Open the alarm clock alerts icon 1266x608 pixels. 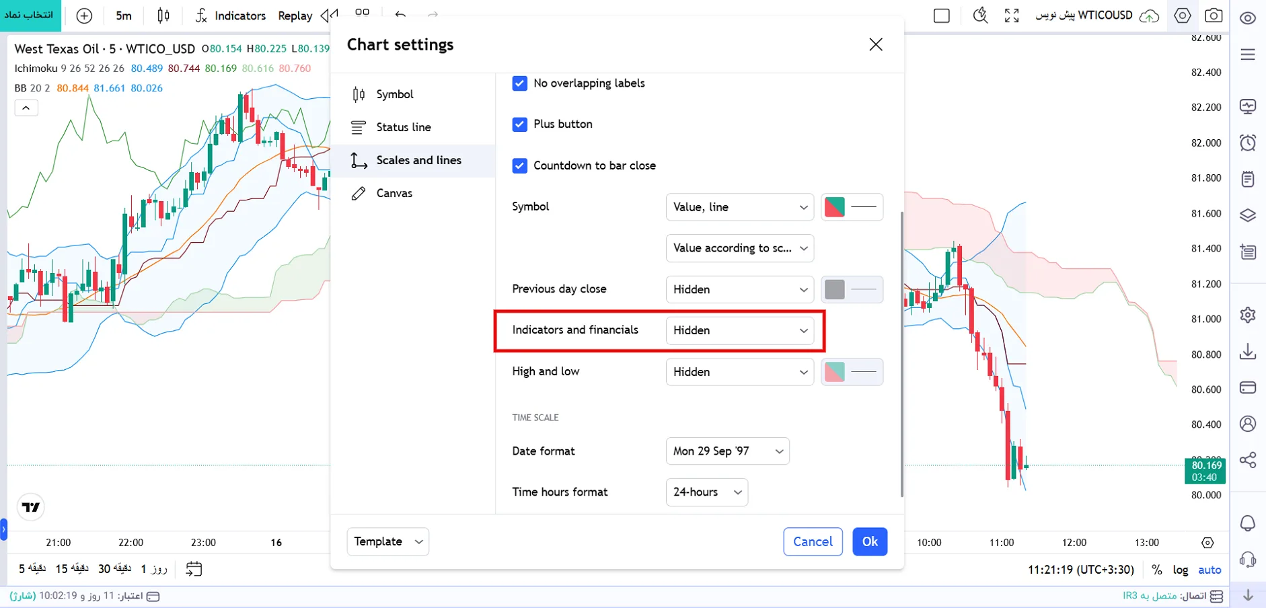click(1248, 143)
